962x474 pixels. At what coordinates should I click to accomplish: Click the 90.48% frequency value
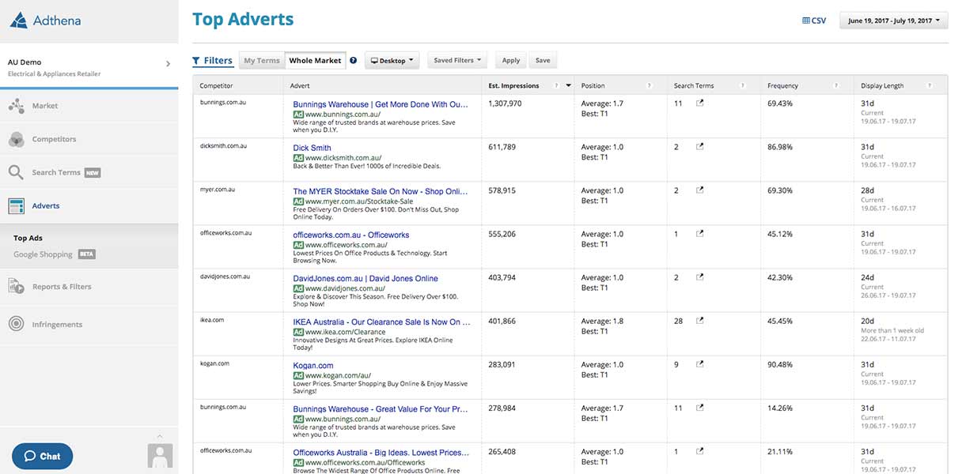pyautogui.click(x=780, y=364)
